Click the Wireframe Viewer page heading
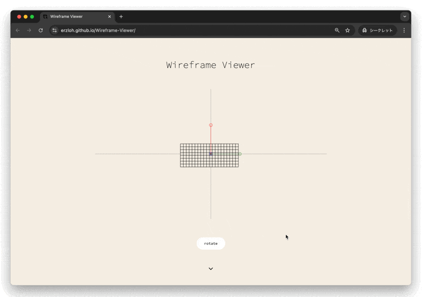This screenshot has height=297, width=422. pyautogui.click(x=210, y=65)
